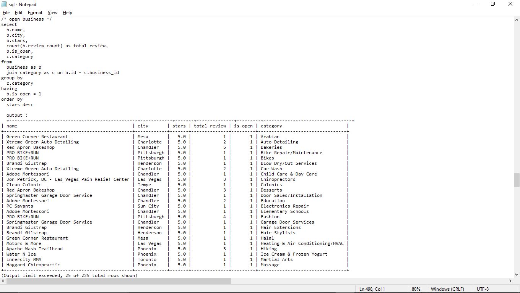Click the Notepad icon in title bar
Screen dimensions: 520x293
tap(4, 4)
